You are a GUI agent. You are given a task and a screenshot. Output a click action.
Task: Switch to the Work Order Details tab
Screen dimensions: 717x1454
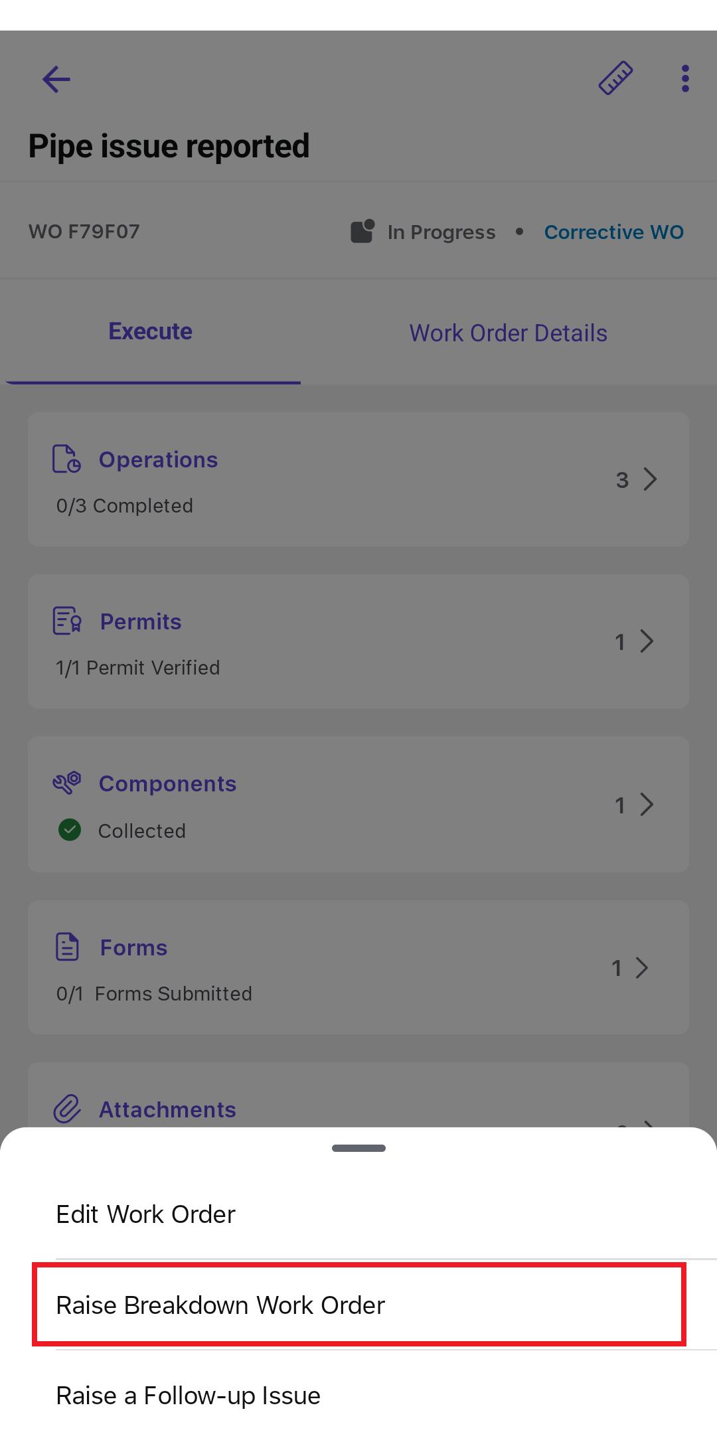coord(508,333)
